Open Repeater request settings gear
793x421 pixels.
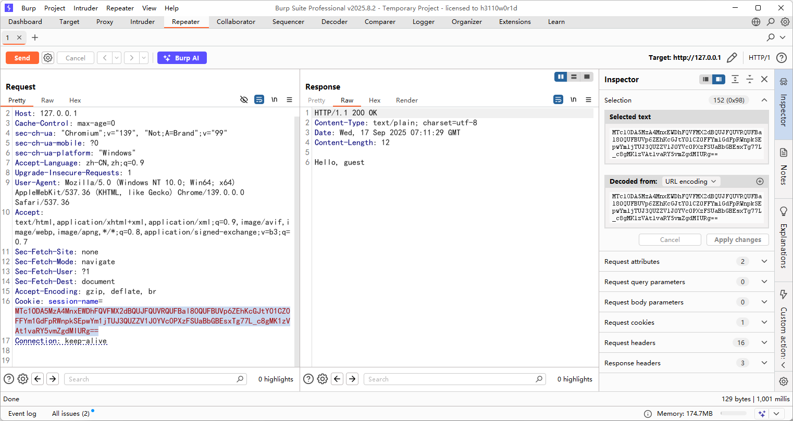pos(48,58)
